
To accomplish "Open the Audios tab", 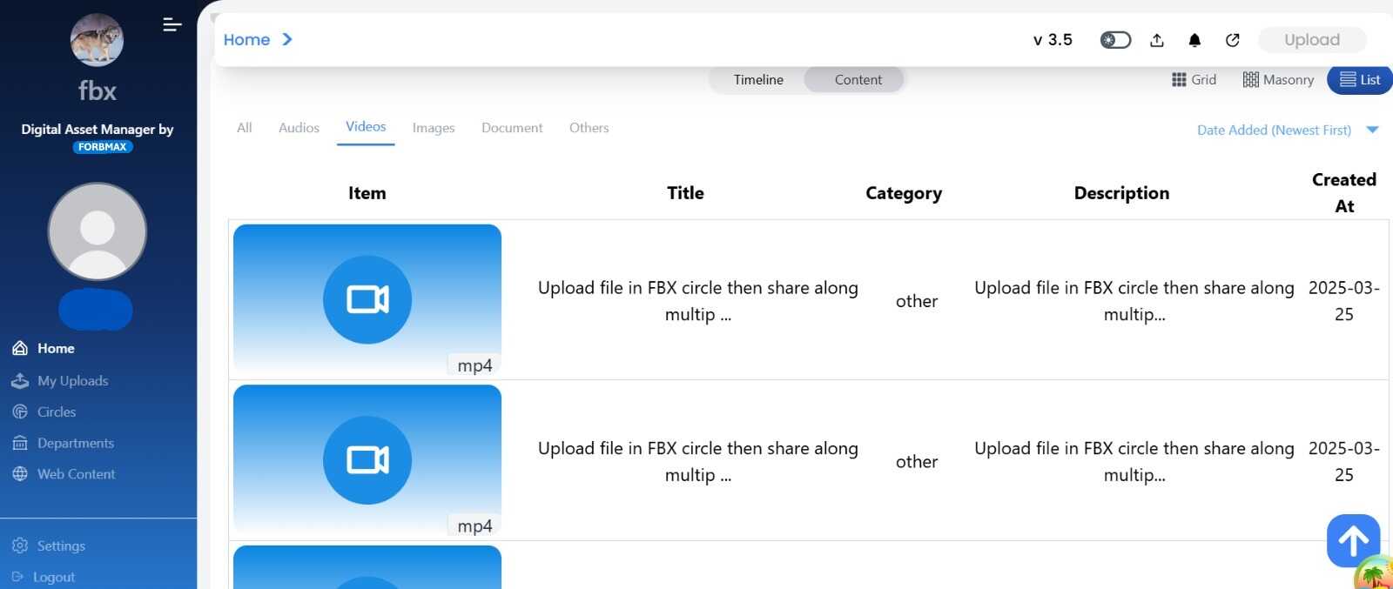I will (x=299, y=128).
